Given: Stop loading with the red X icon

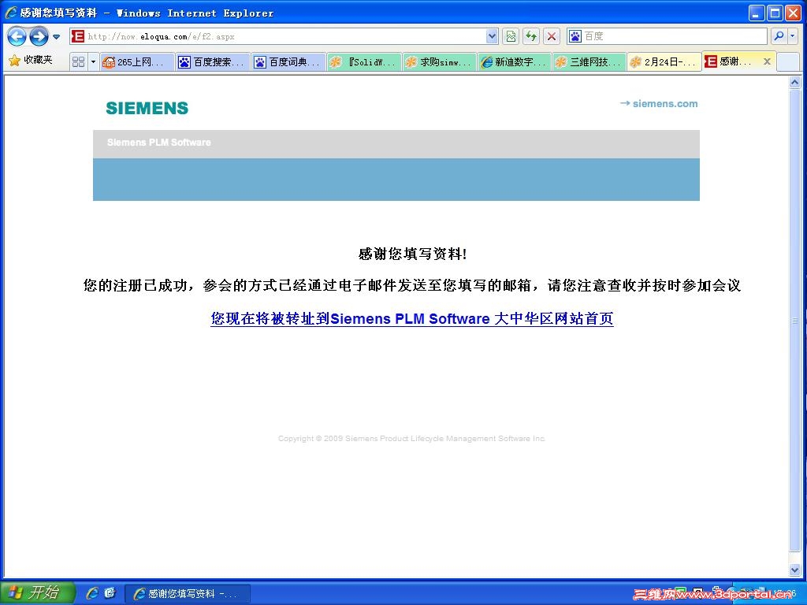Looking at the screenshot, I should (552, 36).
